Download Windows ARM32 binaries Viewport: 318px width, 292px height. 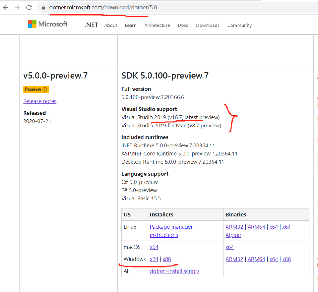tap(234, 259)
